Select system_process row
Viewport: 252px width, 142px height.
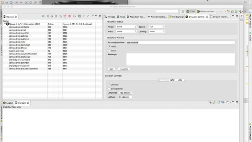point(52,51)
